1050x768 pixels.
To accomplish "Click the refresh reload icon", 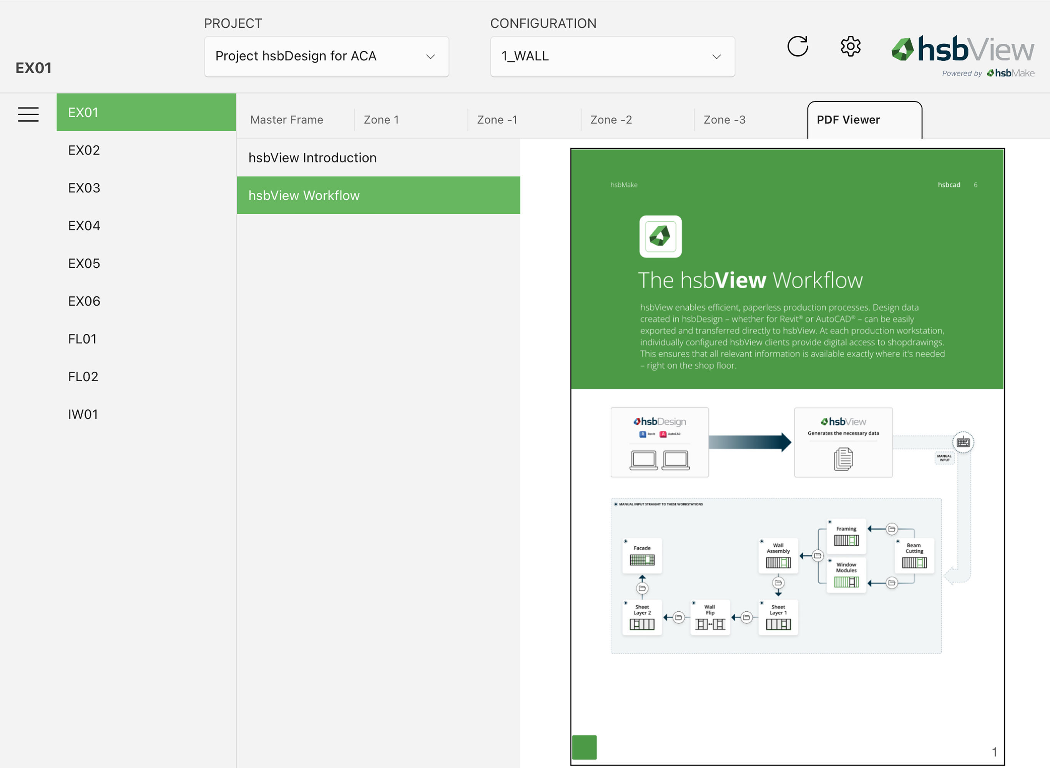I will [x=797, y=46].
